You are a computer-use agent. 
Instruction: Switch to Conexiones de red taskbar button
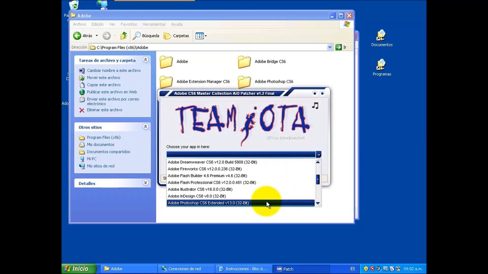pos(186,269)
